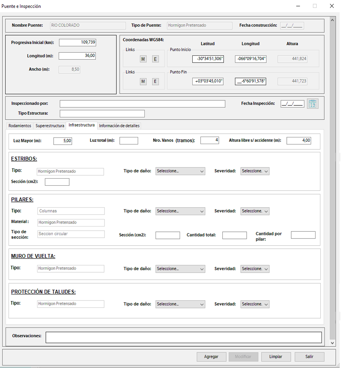Click the M link button for Punto Fin

[143, 81]
